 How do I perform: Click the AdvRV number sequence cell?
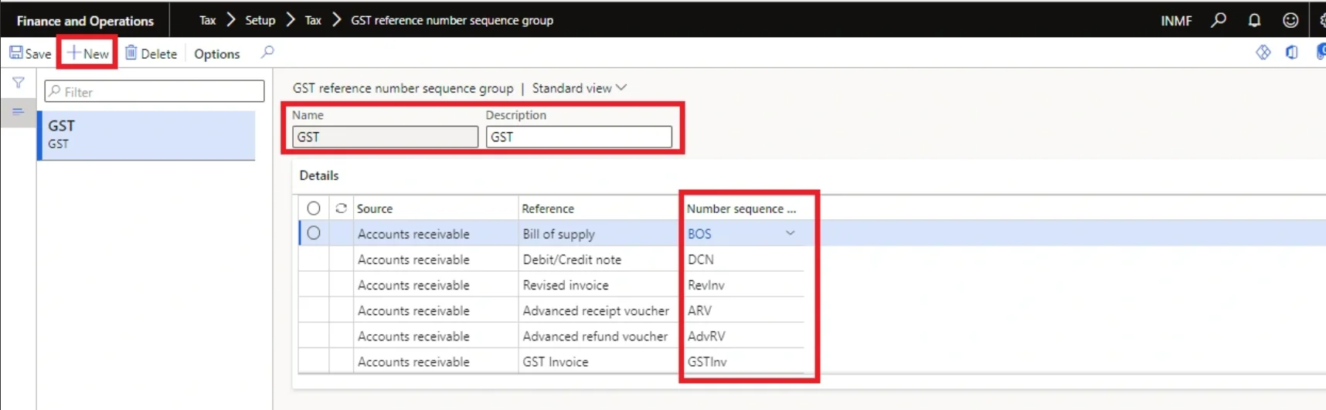tap(743, 336)
